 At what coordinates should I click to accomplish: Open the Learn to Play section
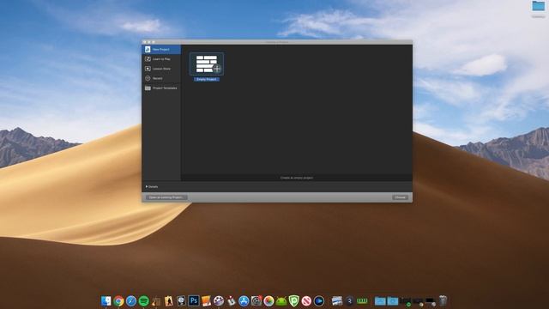click(x=161, y=59)
